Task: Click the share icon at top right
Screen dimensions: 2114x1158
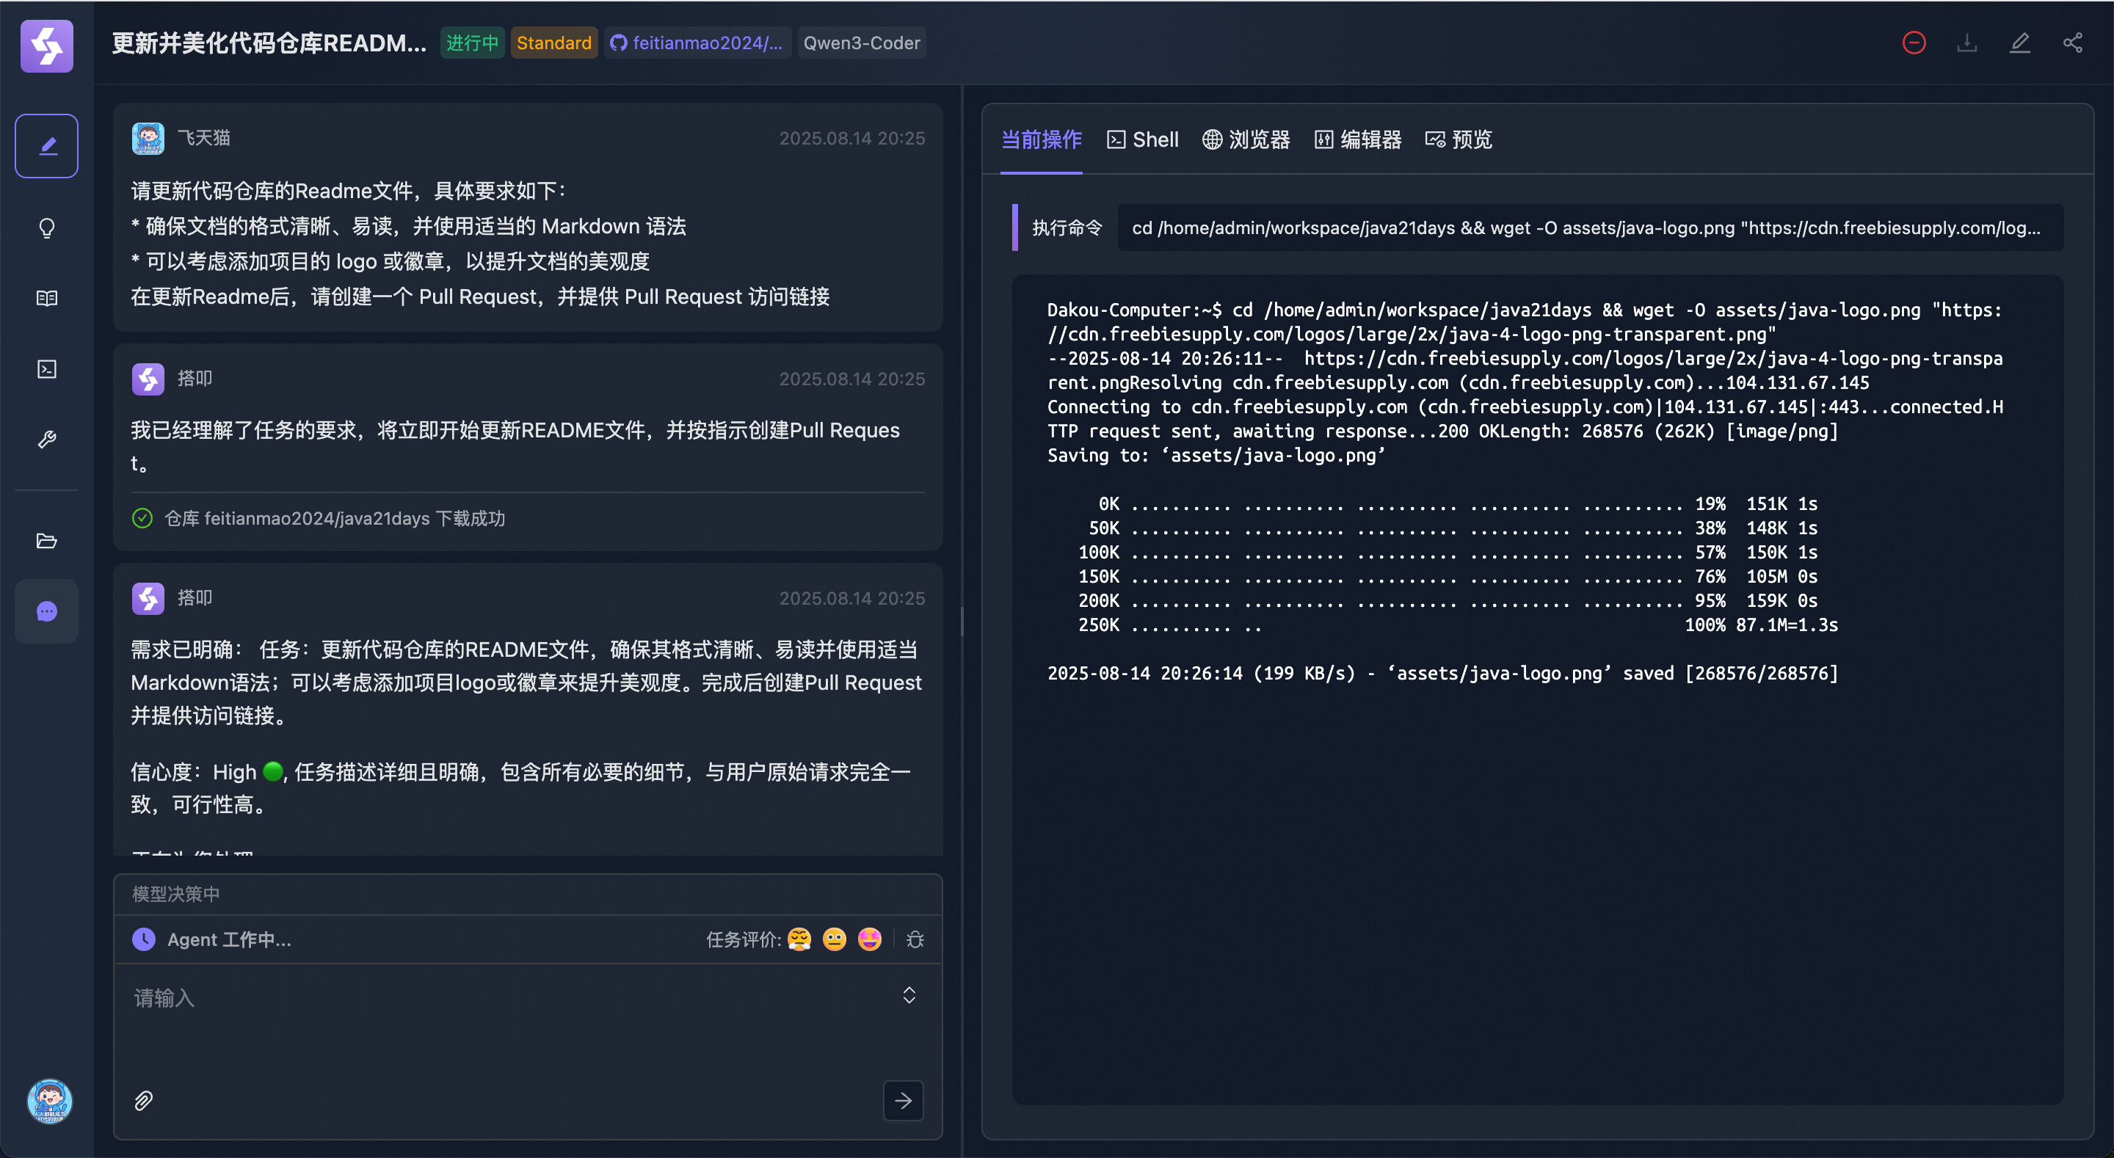Action: click(x=2072, y=43)
